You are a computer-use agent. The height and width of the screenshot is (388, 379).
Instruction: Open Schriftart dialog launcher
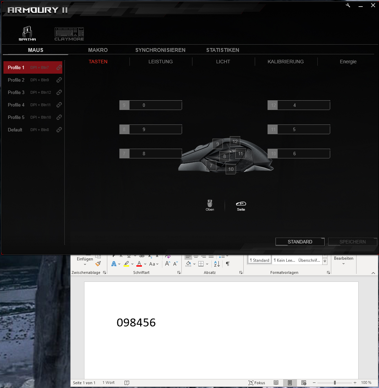179,272
